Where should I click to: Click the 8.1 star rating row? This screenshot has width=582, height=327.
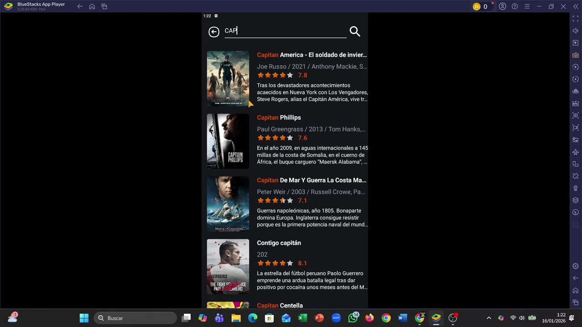[282, 263]
